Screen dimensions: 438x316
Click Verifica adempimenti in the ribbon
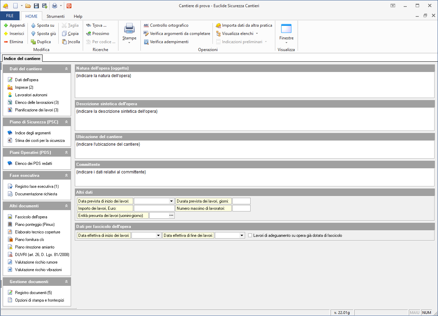point(169,42)
